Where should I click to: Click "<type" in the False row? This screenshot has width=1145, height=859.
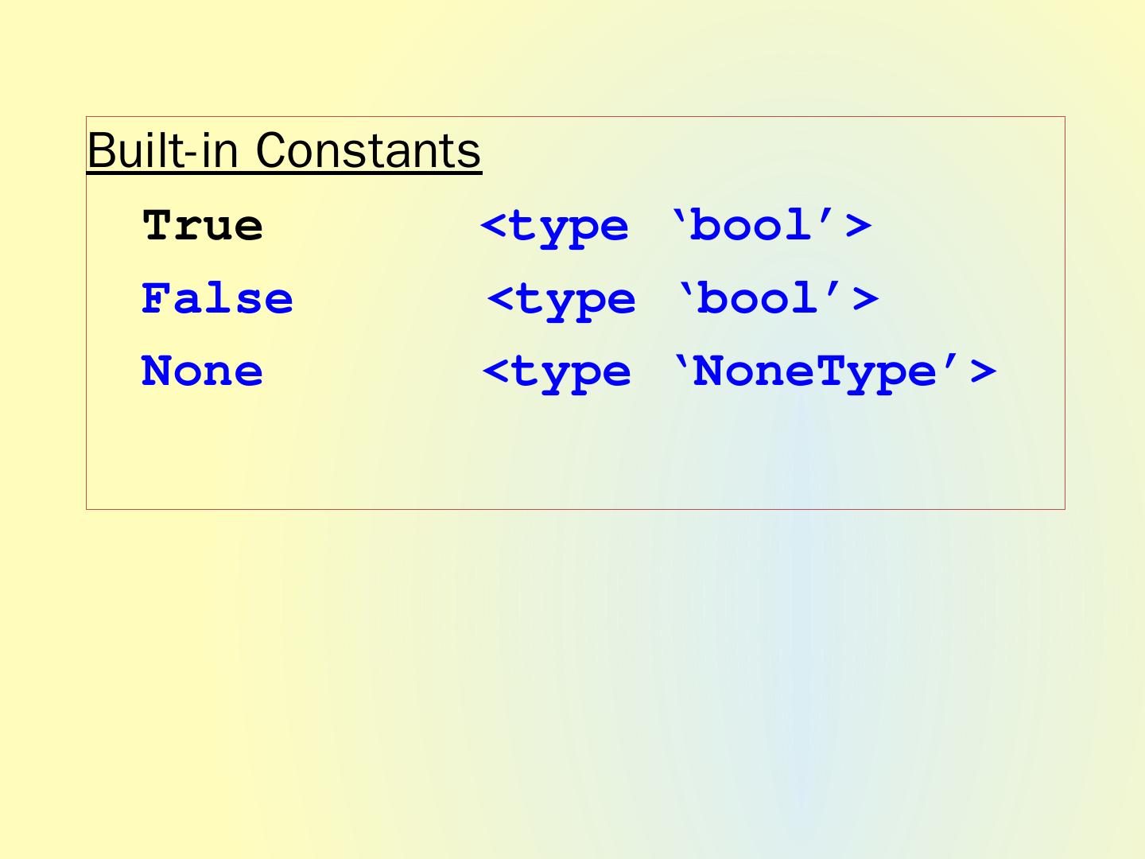[x=561, y=301]
